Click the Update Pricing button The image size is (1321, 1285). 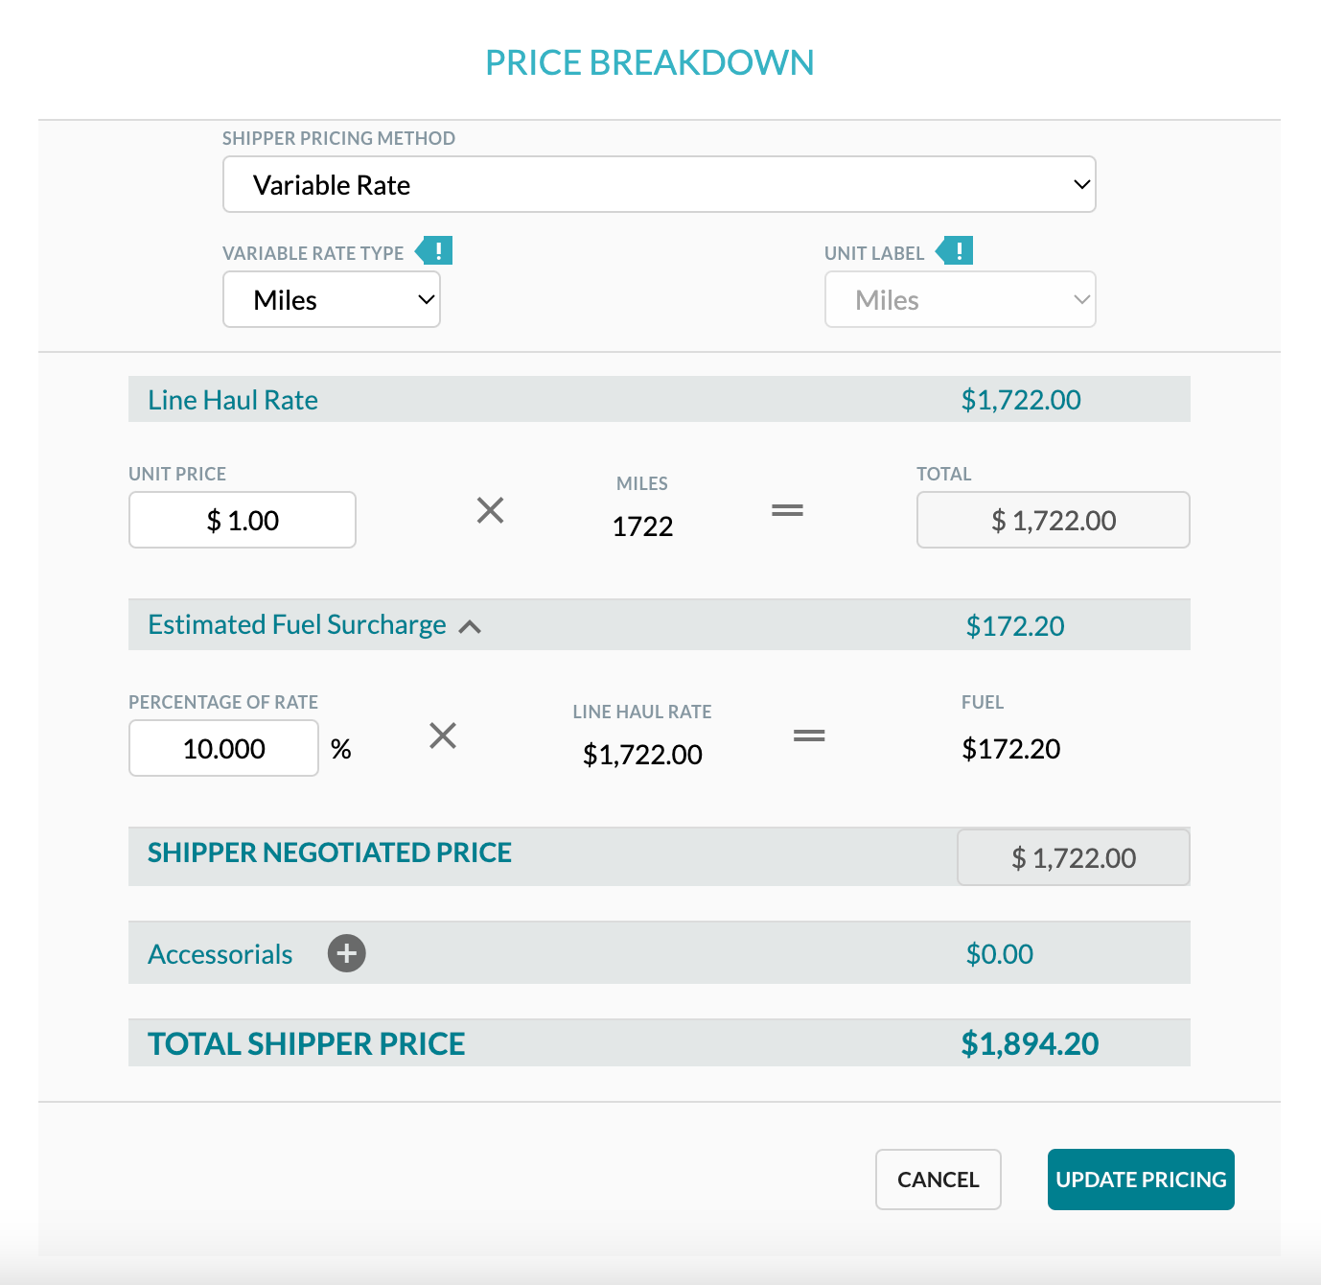tap(1140, 1179)
